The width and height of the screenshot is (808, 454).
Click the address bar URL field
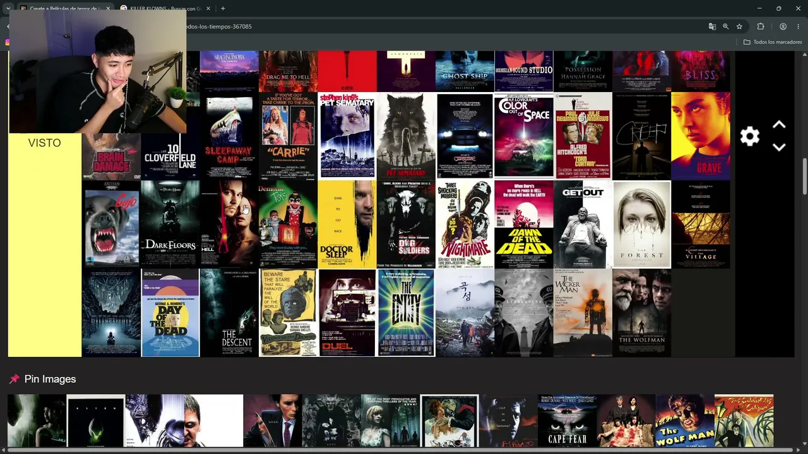pyautogui.click(x=442, y=26)
